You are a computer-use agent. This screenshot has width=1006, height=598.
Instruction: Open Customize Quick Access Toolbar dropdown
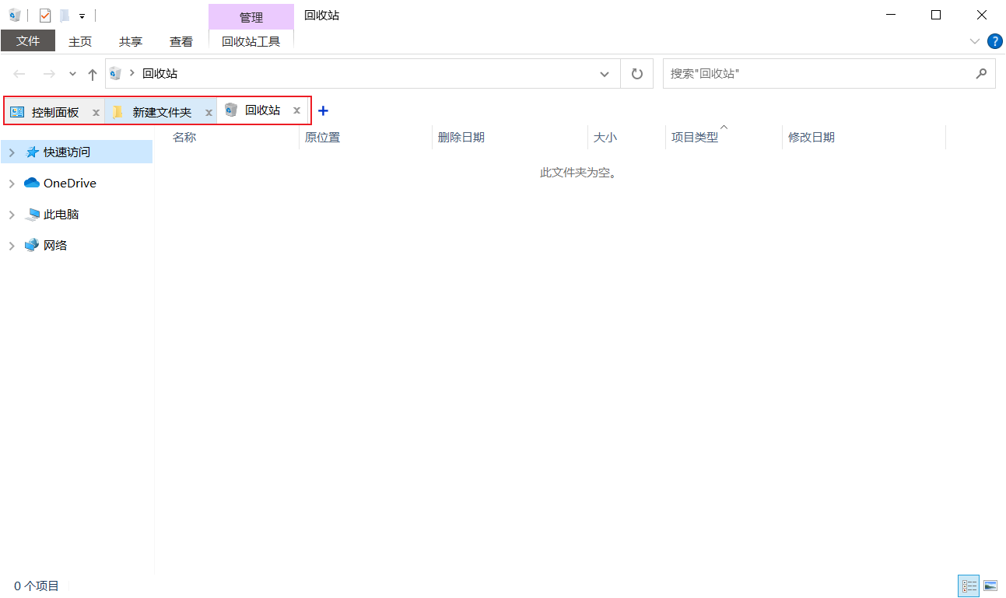click(82, 16)
